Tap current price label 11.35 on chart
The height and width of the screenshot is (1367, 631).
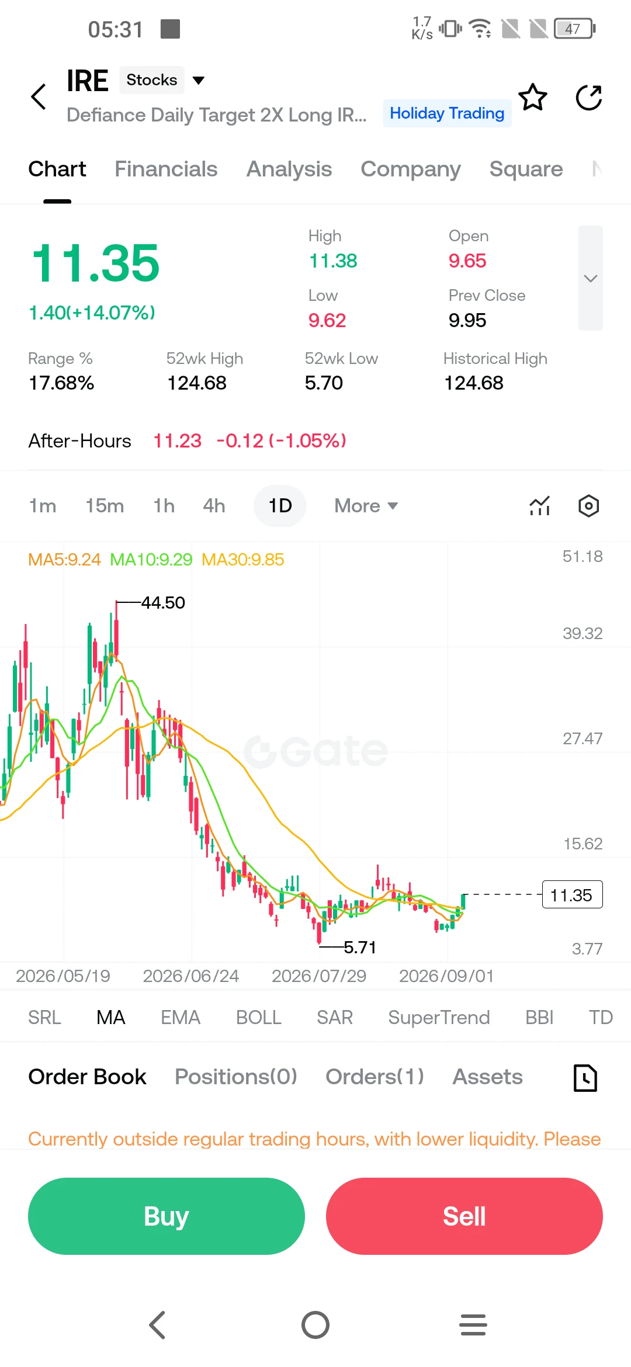tap(572, 895)
